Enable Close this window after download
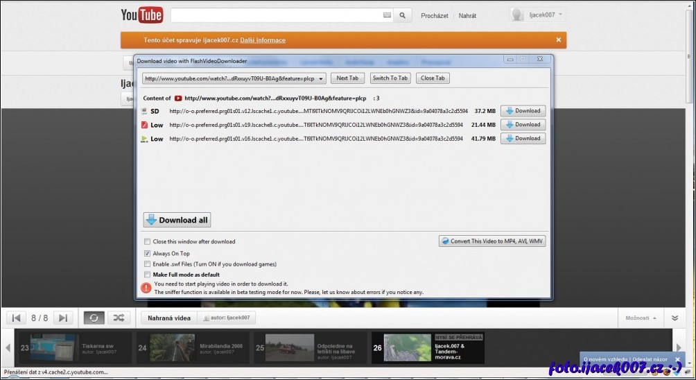The height and width of the screenshot is (380, 696). [147, 242]
